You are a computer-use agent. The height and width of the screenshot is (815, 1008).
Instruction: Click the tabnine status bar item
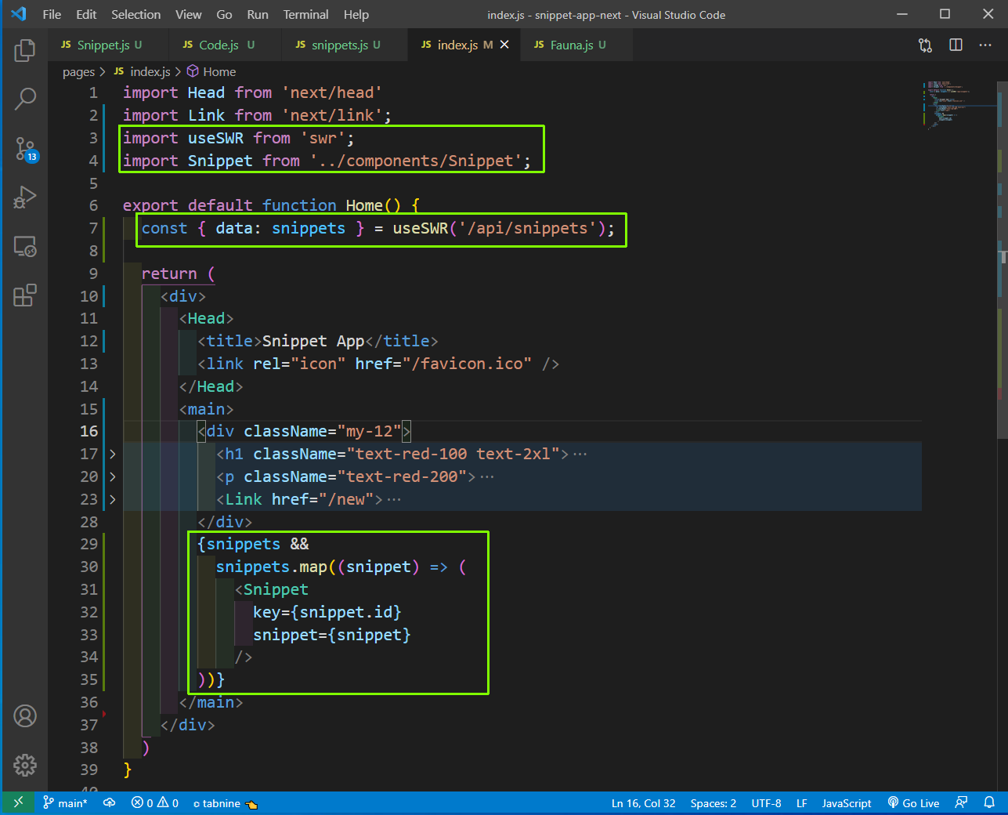pyautogui.click(x=226, y=802)
